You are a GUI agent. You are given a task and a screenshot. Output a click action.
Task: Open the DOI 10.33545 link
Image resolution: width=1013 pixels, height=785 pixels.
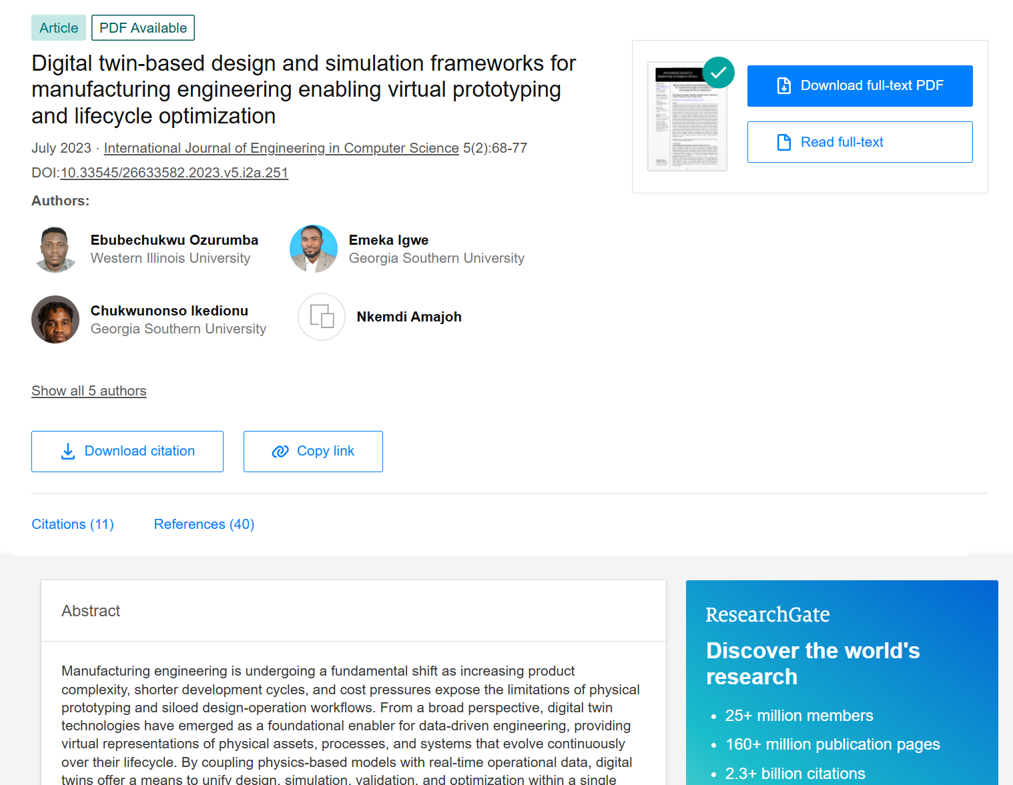[174, 173]
